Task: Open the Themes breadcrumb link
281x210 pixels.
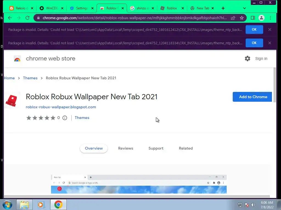Action: coord(30,78)
